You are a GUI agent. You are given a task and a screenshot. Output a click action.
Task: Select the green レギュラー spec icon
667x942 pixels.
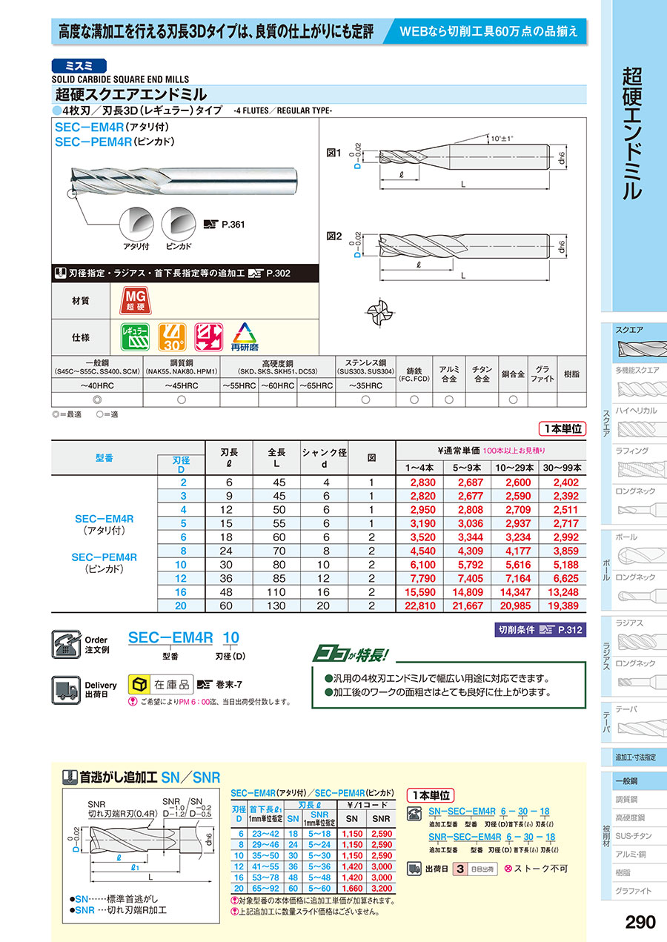[x=135, y=336]
